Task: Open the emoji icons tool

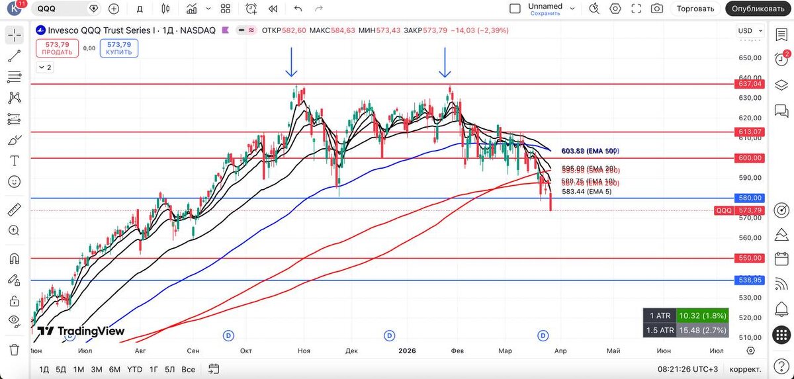Action: (15, 181)
